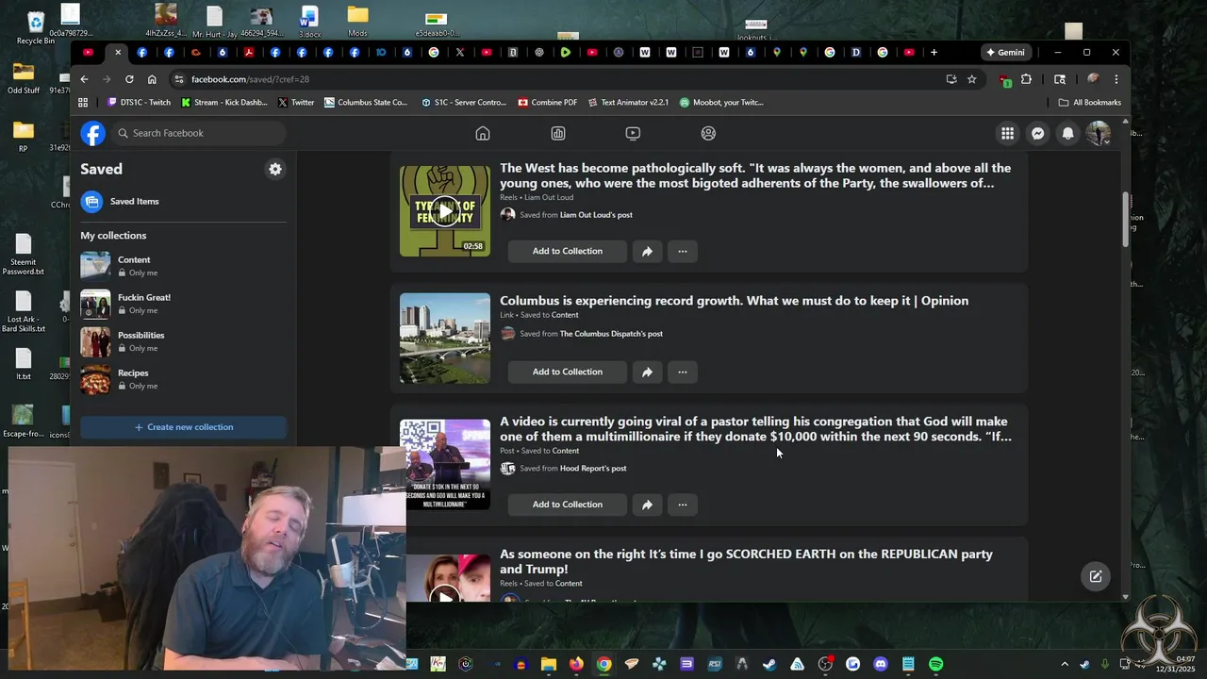Open the Facebook menu grid icon
The image size is (1207, 679).
tap(1007, 134)
